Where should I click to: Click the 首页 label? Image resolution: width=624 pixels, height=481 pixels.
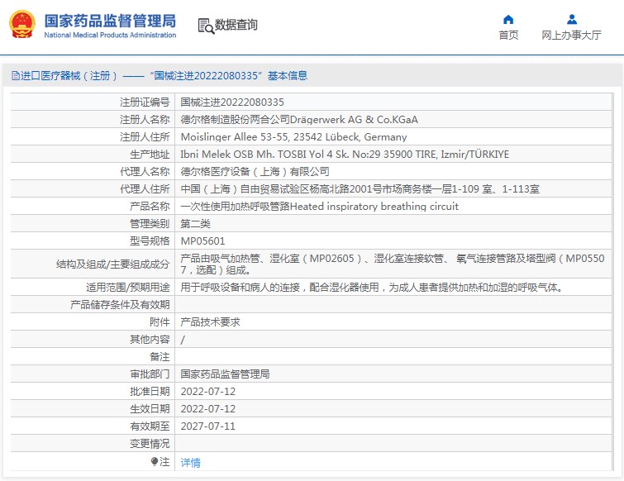pyautogui.click(x=508, y=35)
